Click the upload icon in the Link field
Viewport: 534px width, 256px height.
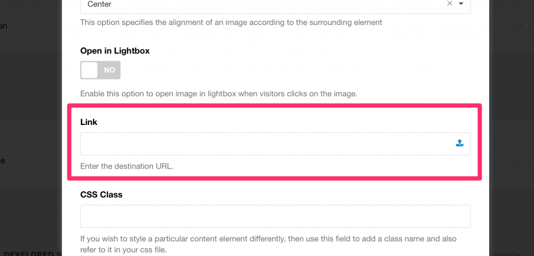coord(459,143)
